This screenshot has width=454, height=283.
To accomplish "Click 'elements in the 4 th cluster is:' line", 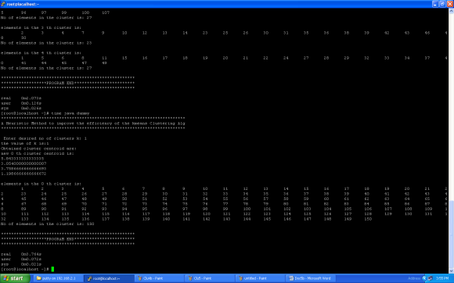I will [x=41, y=53].
